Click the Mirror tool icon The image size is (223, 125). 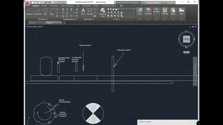point(67,12)
